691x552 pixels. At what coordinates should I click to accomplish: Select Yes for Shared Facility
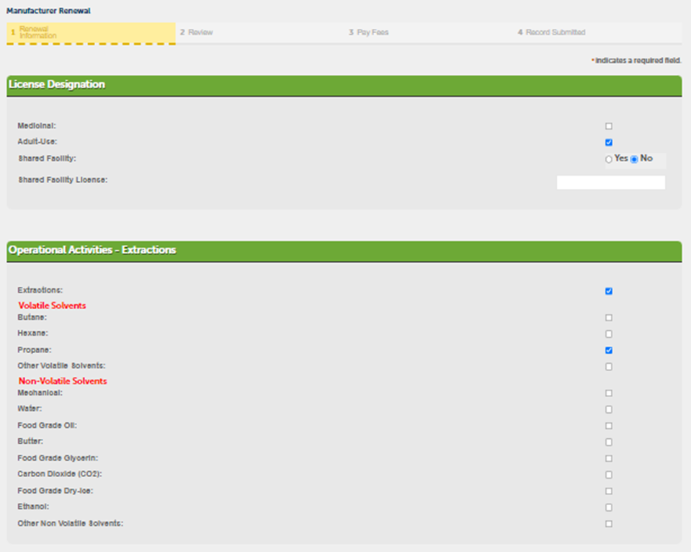tap(609, 159)
